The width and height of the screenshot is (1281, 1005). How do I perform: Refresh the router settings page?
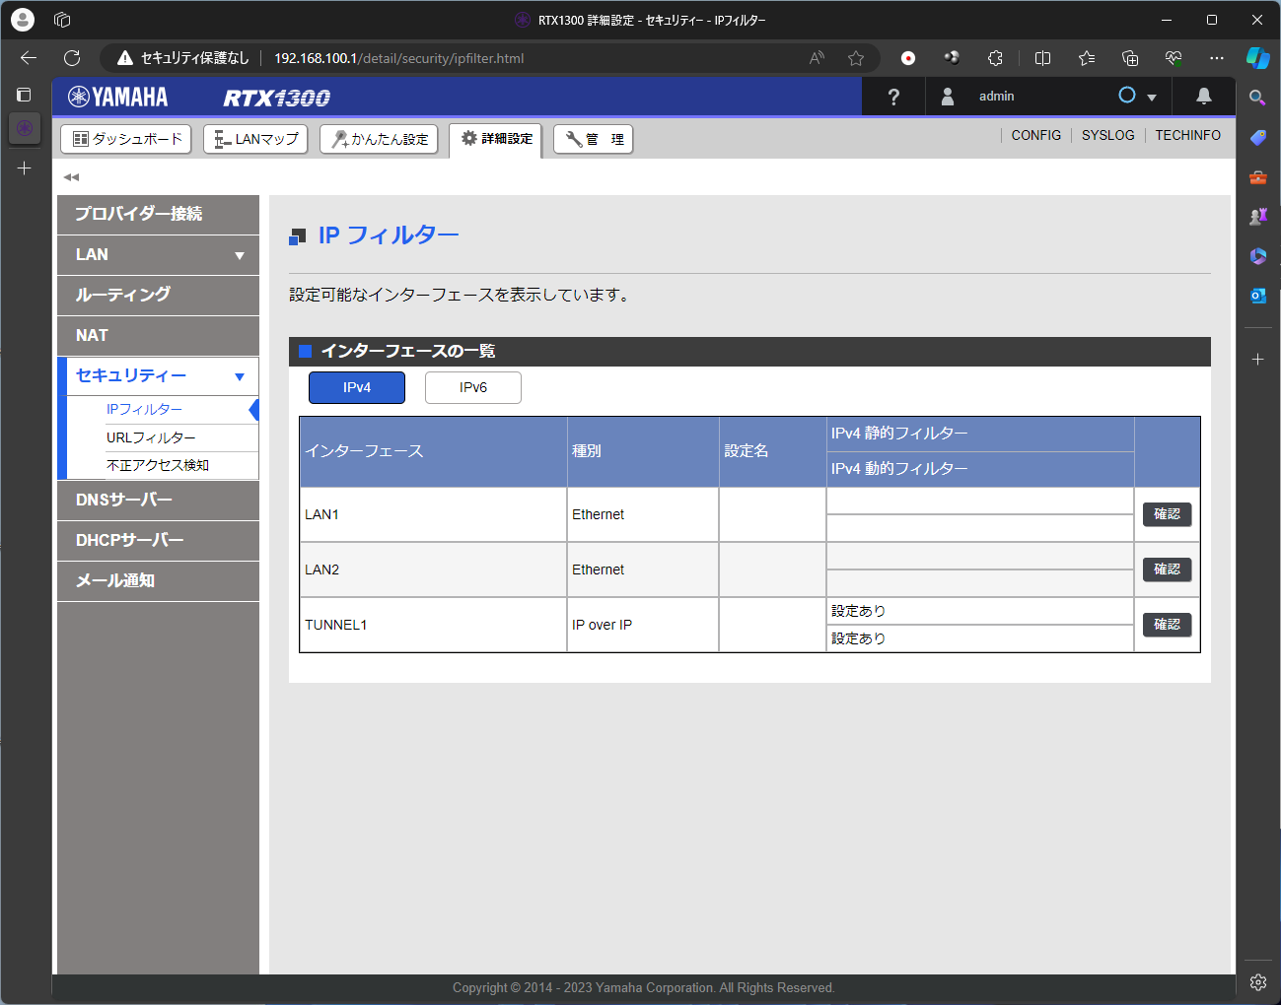coord(72,58)
